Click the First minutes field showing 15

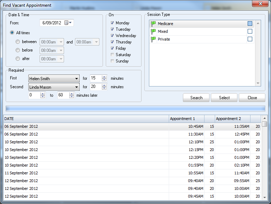coord(96,78)
